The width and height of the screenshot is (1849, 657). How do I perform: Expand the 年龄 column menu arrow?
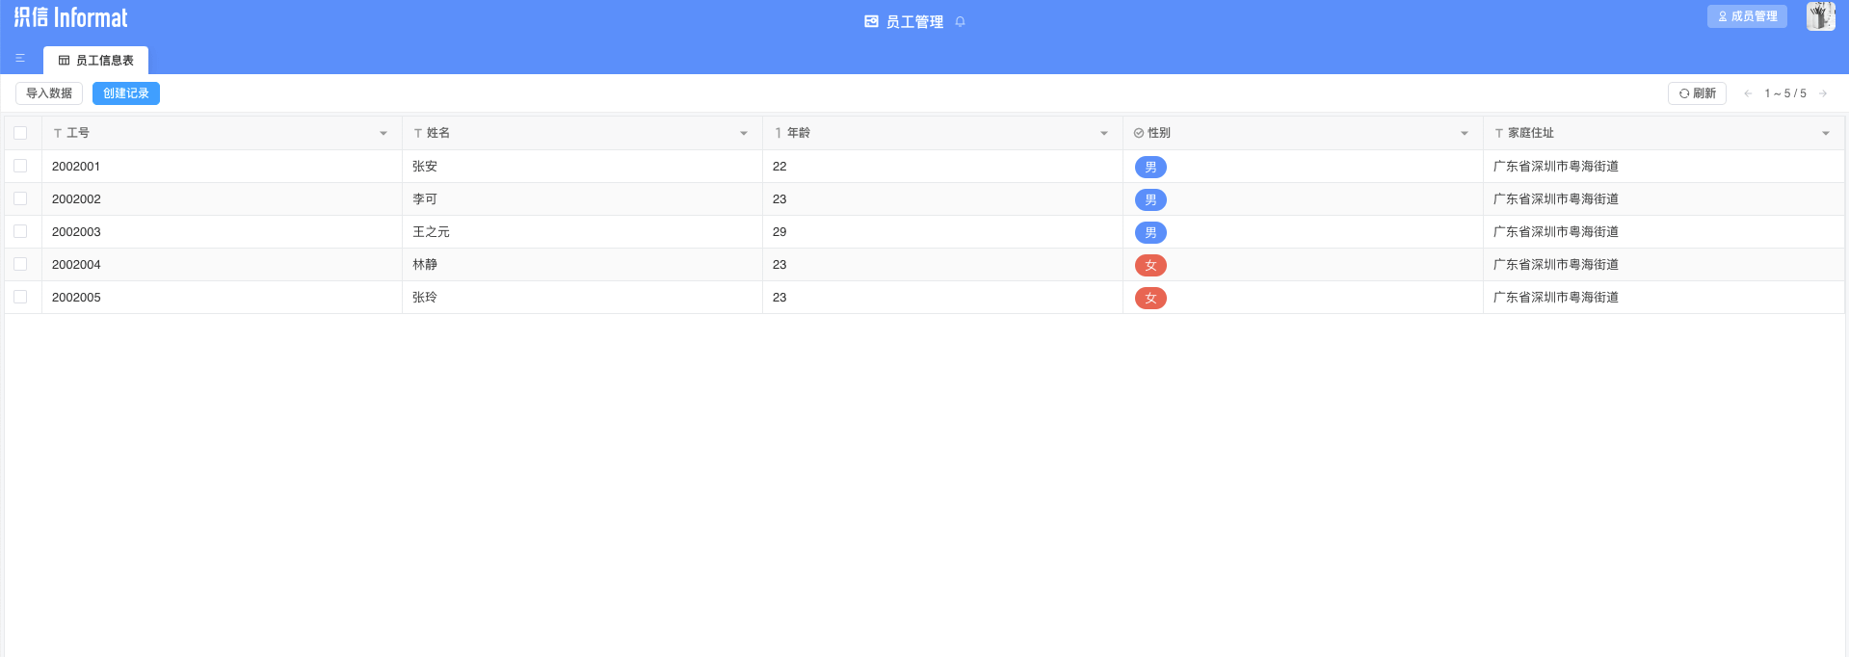click(x=1104, y=133)
